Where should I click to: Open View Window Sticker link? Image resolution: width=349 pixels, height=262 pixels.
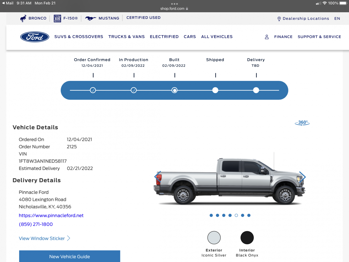click(x=42, y=238)
